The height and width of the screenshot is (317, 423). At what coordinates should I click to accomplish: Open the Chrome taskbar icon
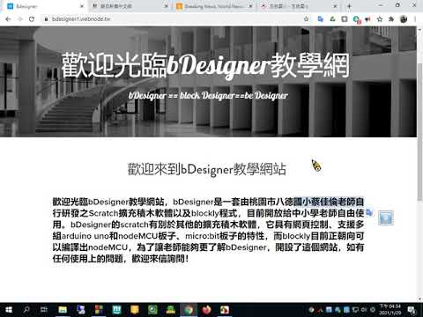[189, 310]
